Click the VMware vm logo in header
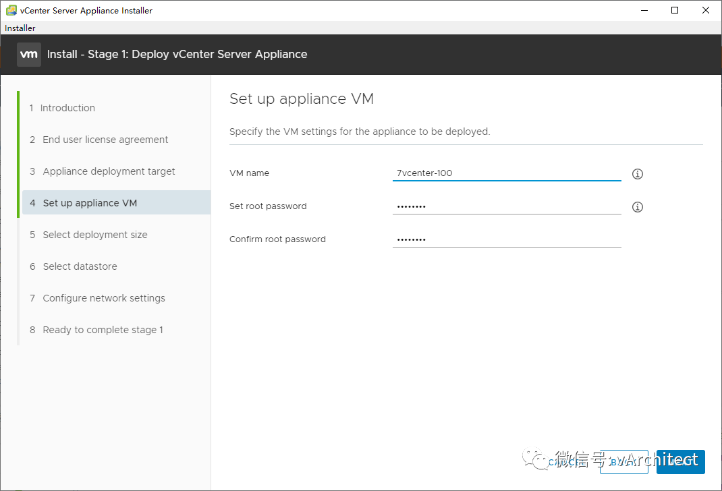 pos(29,55)
